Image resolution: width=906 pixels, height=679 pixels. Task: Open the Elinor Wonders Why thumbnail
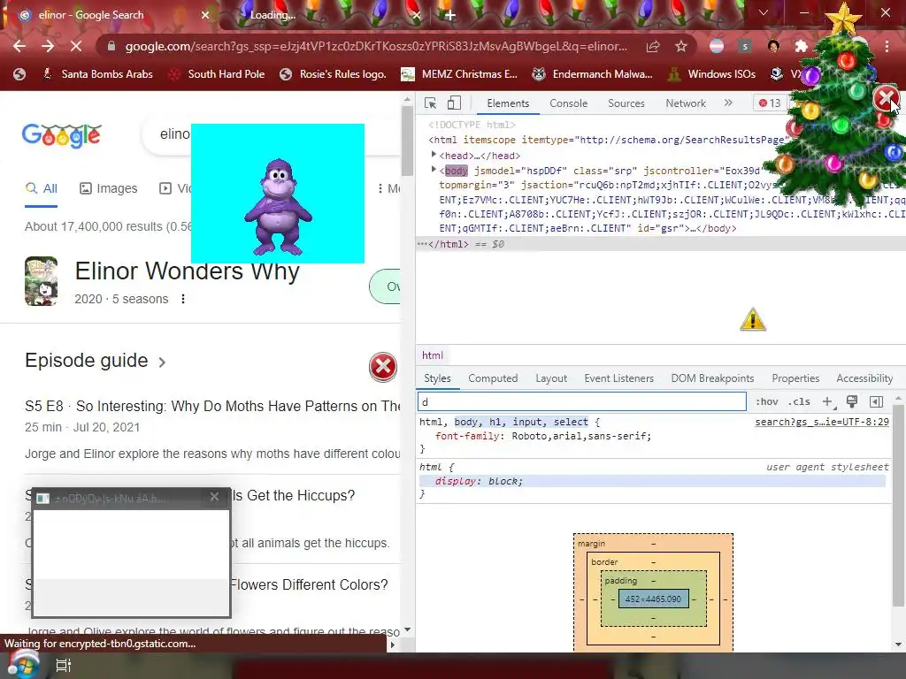pyautogui.click(x=41, y=281)
